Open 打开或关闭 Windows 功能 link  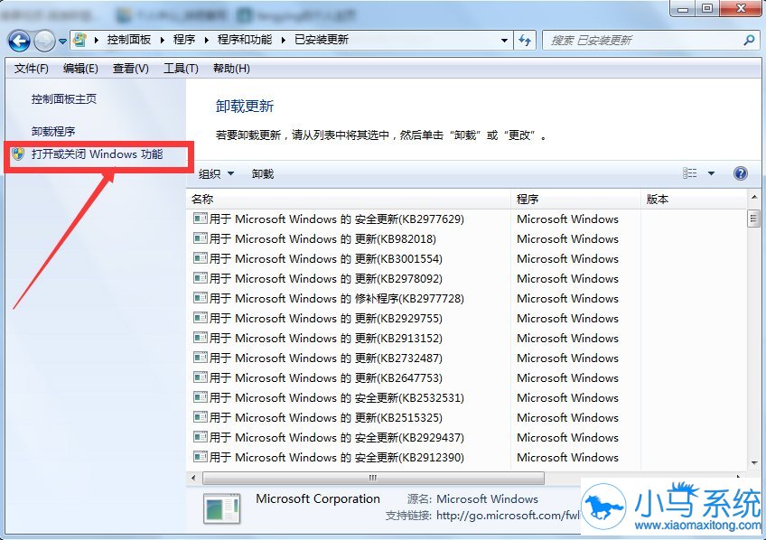97,154
